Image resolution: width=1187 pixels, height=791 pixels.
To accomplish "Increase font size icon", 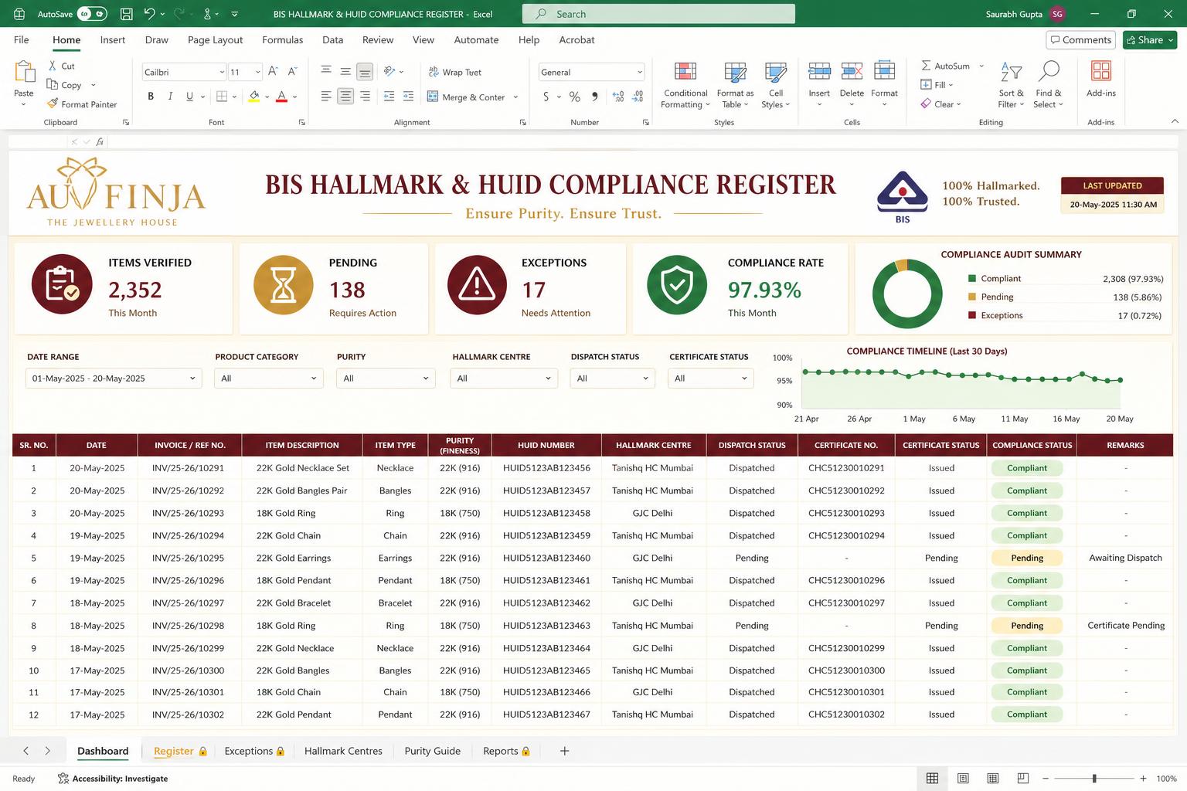I will tap(273, 72).
